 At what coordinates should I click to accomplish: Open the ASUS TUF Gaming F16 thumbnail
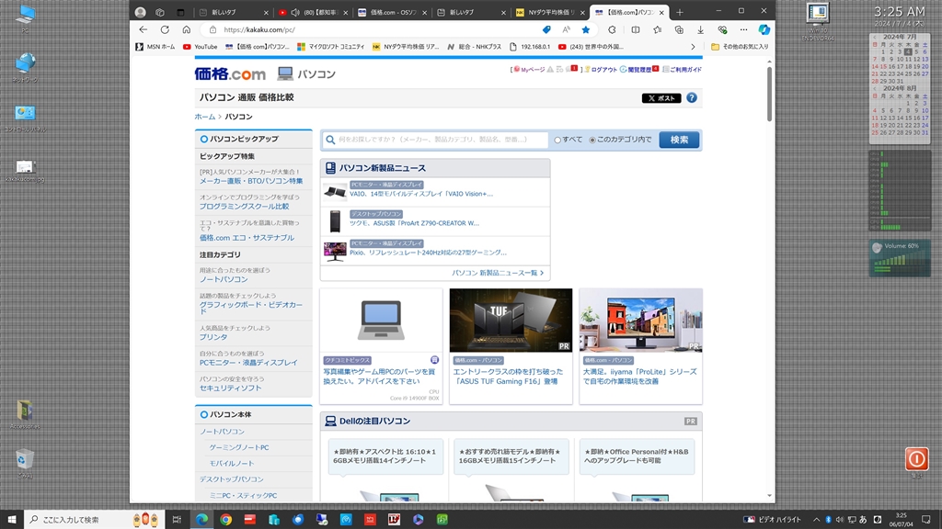(x=511, y=321)
